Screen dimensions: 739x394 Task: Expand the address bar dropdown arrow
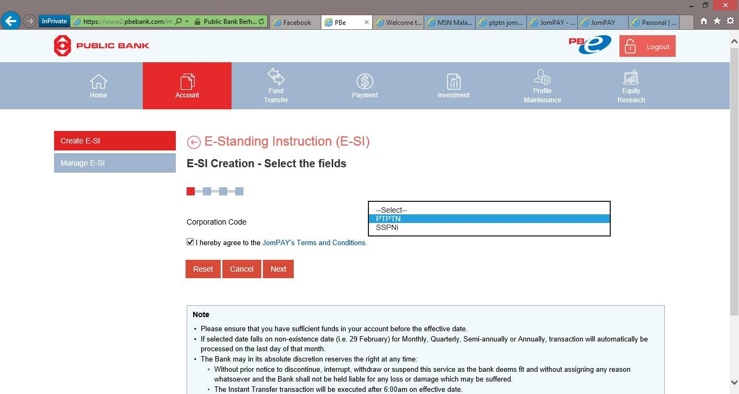click(x=187, y=22)
